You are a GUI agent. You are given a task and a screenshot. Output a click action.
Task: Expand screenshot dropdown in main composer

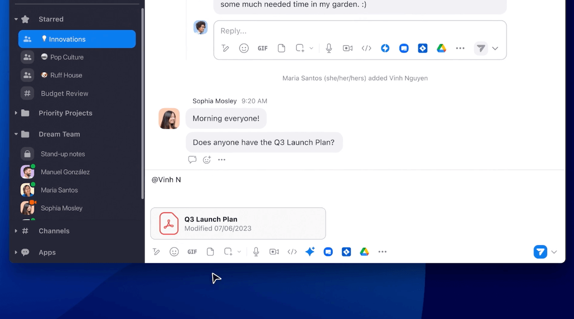pyautogui.click(x=239, y=252)
